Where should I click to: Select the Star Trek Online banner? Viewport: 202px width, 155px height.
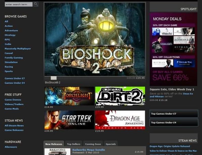click(x=69, y=120)
